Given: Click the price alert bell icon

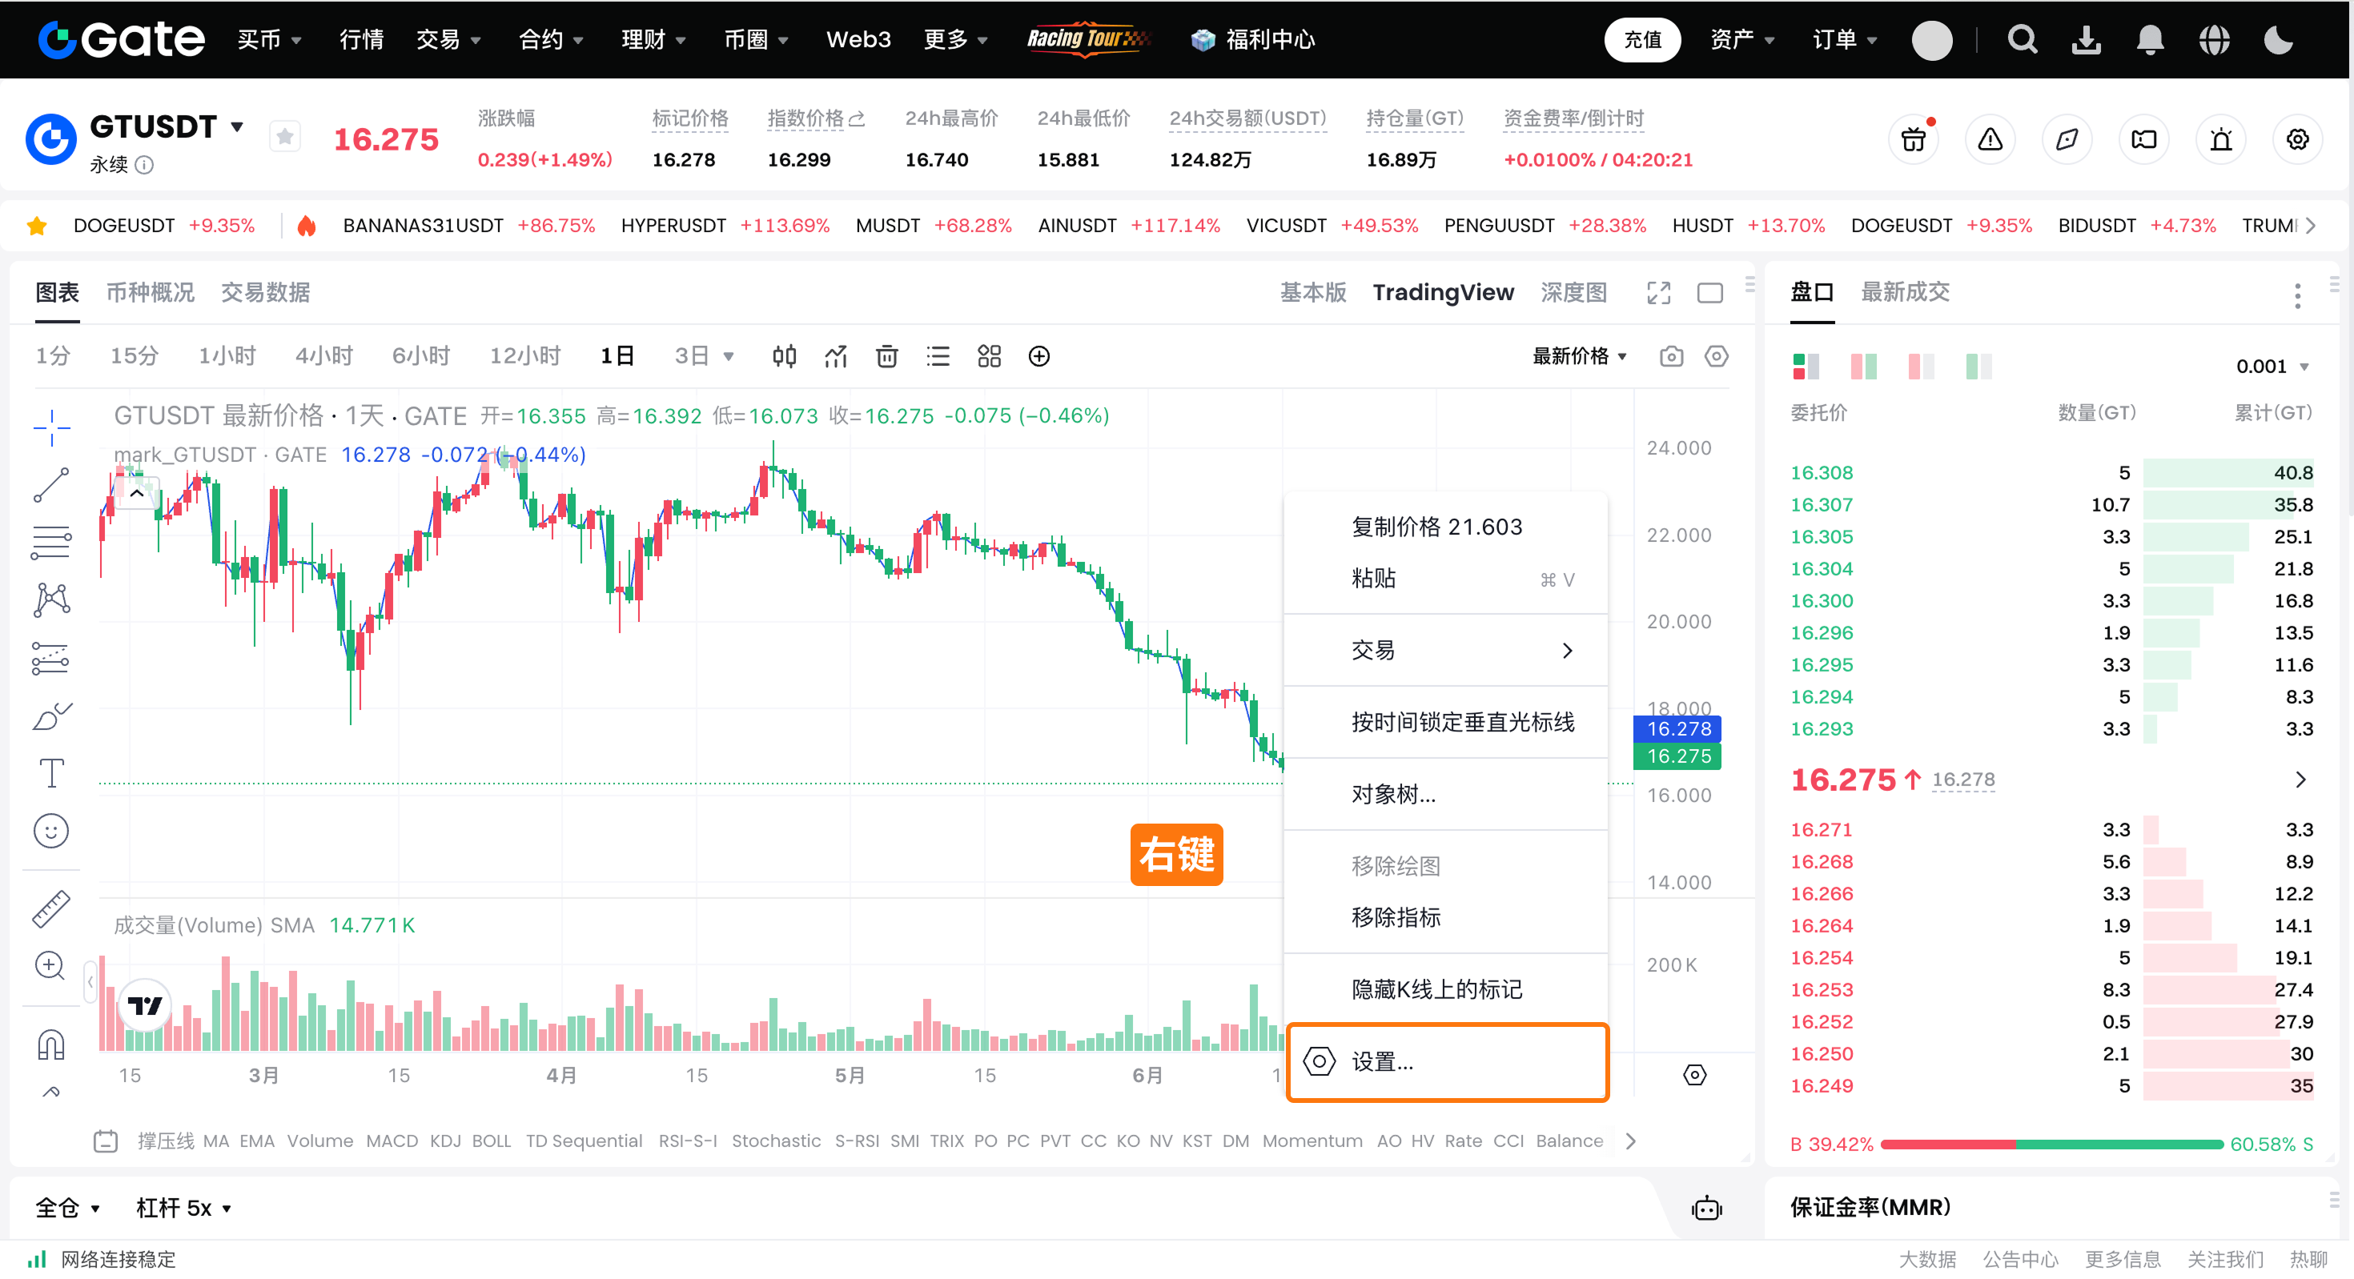Looking at the screenshot, I should [x=2220, y=140].
